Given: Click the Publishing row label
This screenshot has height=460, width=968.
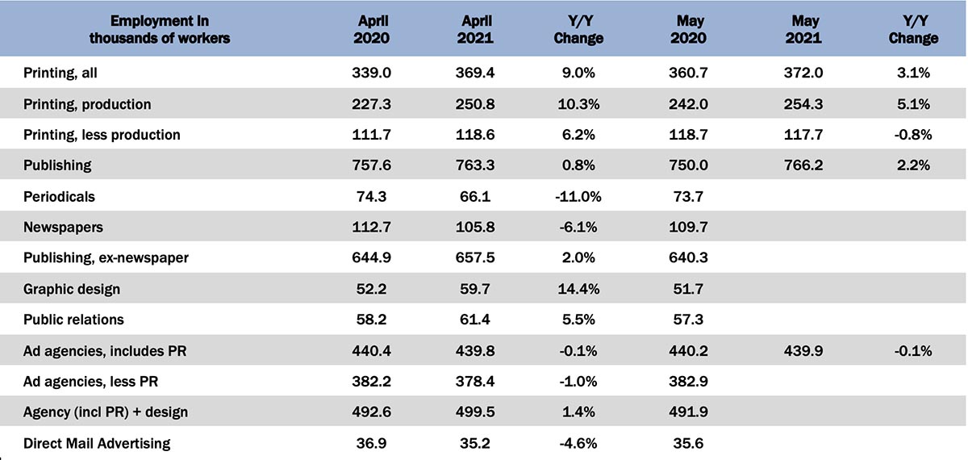Looking at the screenshot, I should (57, 165).
